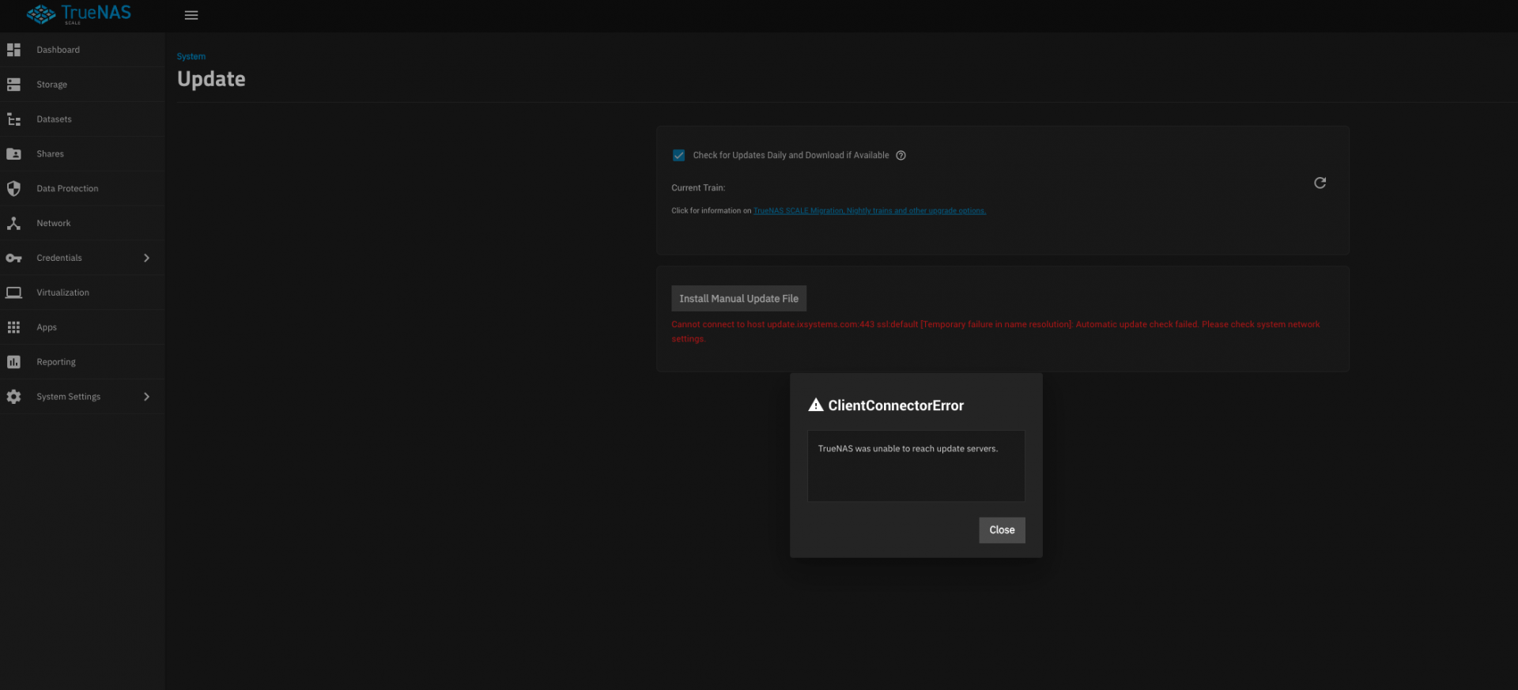
Task: Click the Dashboard sidebar icon
Action: pos(13,50)
